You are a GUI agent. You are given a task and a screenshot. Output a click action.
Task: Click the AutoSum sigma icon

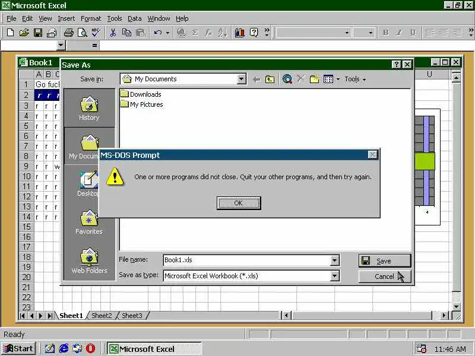pyautogui.click(x=195, y=33)
